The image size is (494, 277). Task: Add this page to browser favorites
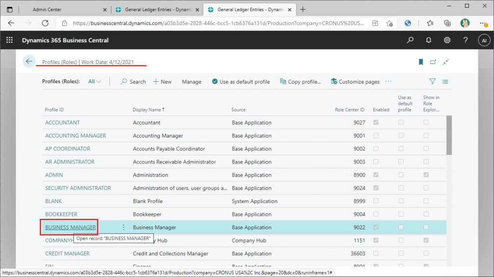click(x=389, y=23)
